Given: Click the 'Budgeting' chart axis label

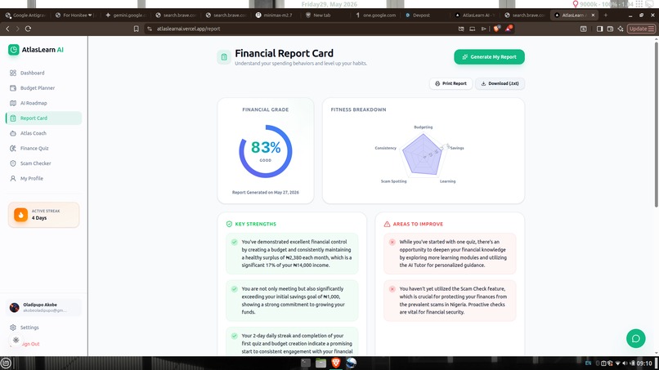Looking at the screenshot, I should pyautogui.click(x=423, y=127).
